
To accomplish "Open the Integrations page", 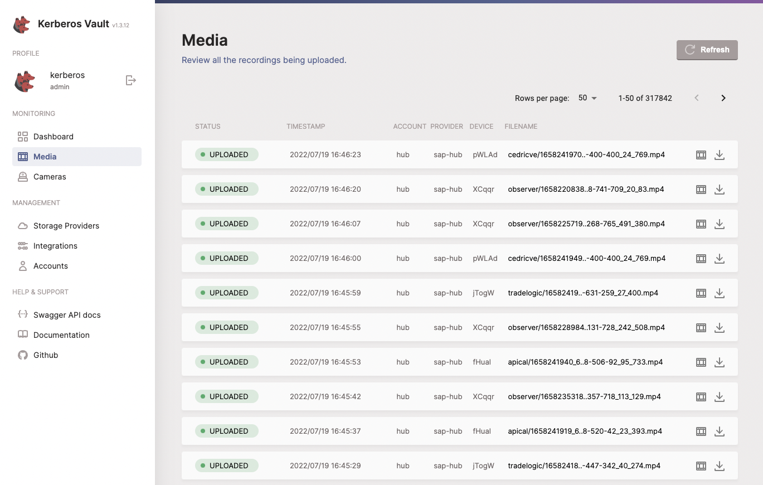I will (56, 246).
